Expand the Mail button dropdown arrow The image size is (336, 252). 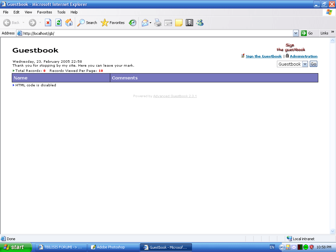pos(150,23)
